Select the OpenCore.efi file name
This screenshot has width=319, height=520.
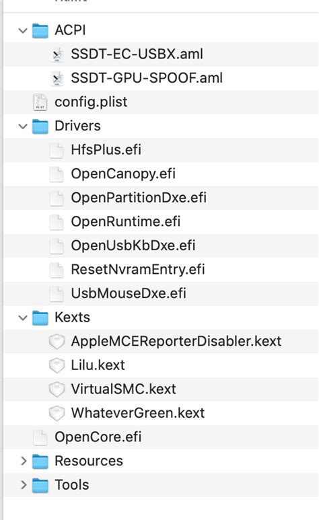[x=98, y=437]
